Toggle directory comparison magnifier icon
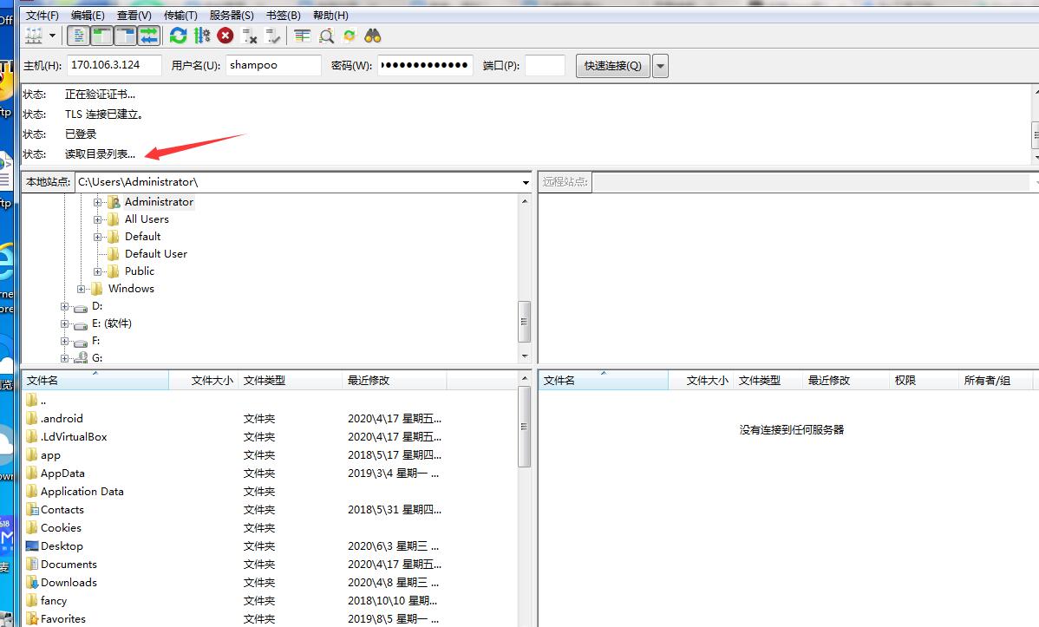The width and height of the screenshot is (1039, 627). (x=326, y=36)
